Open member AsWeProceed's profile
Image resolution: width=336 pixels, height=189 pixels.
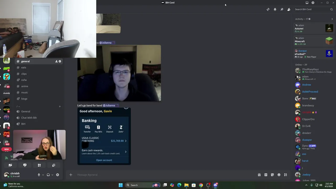314,92
